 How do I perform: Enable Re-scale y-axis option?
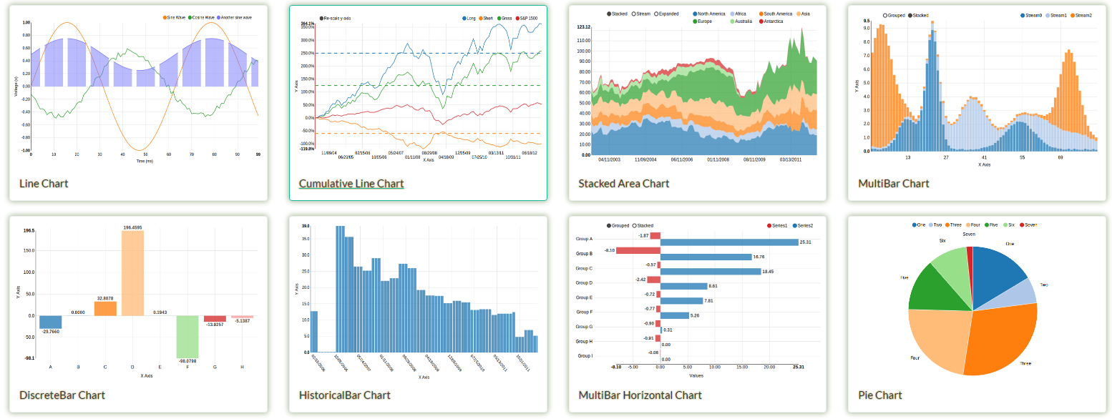323,18
